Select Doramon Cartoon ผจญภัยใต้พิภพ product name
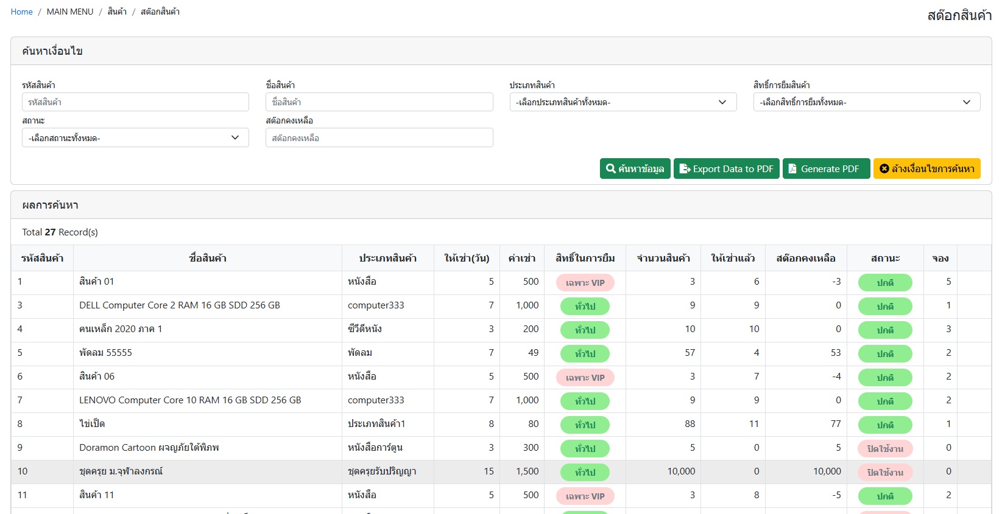The image size is (1002, 514). pos(149,448)
